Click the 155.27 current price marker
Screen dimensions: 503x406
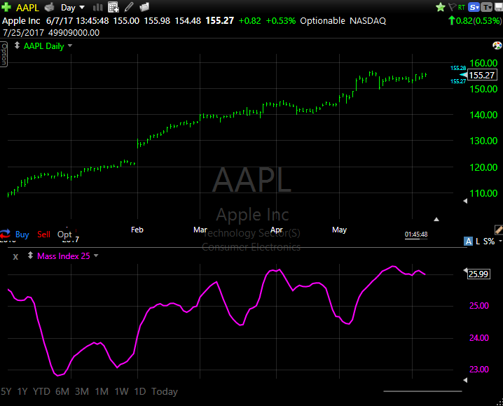point(481,76)
